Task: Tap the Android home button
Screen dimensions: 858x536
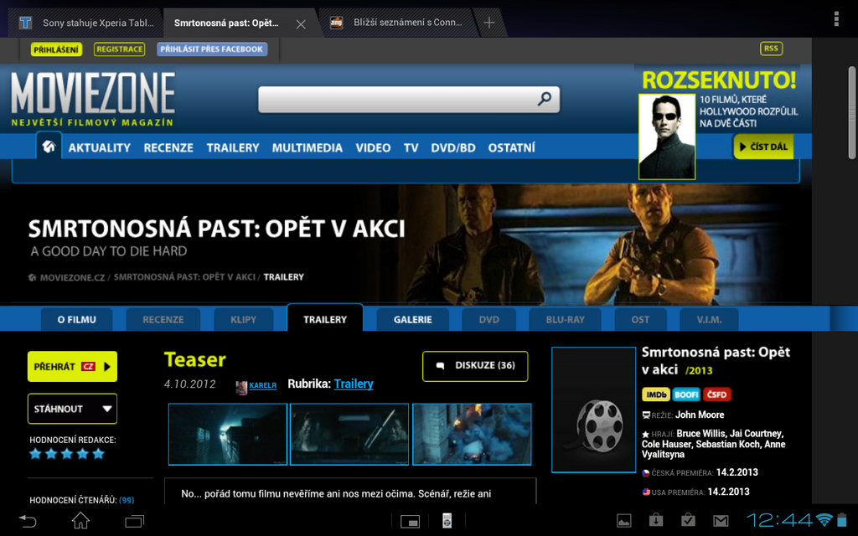Action: pyautogui.click(x=80, y=521)
